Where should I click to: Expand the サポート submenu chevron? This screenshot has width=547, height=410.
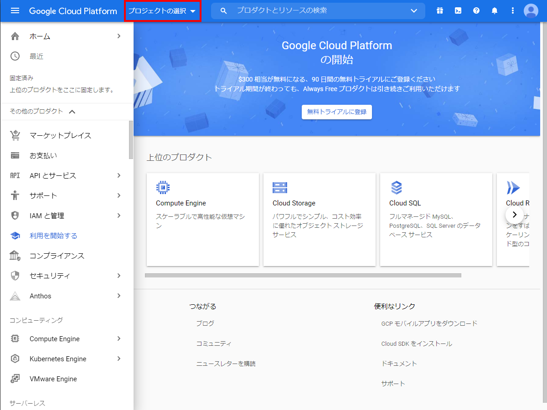click(119, 195)
